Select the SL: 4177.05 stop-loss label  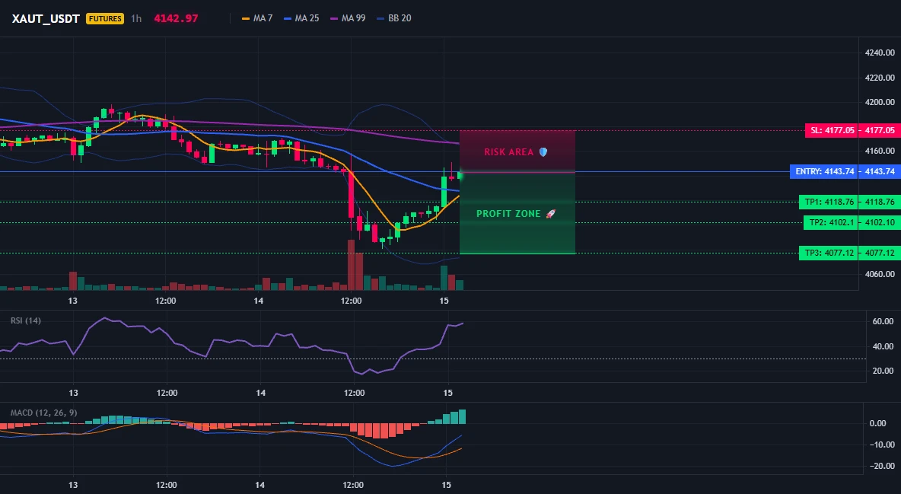click(x=832, y=131)
